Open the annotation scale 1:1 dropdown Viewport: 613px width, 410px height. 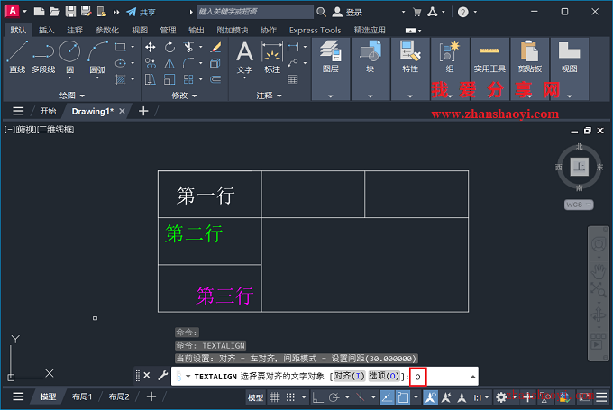[x=481, y=398]
